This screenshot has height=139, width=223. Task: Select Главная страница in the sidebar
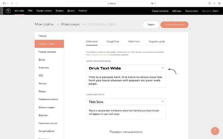[x=49, y=52]
